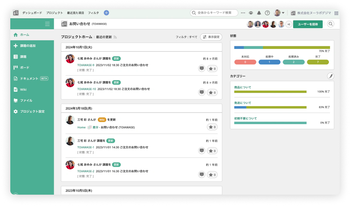Edit categories using the pencil icon

[x=330, y=76]
